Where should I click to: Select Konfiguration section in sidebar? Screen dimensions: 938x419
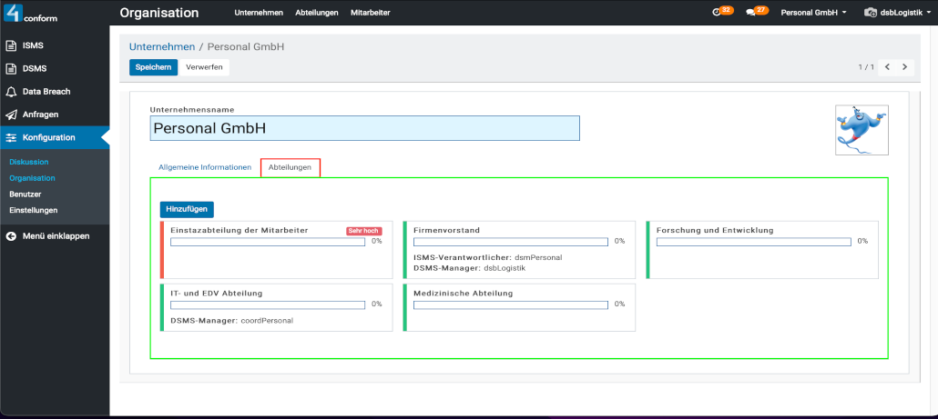pyautogui.click(x=48, y=137)
